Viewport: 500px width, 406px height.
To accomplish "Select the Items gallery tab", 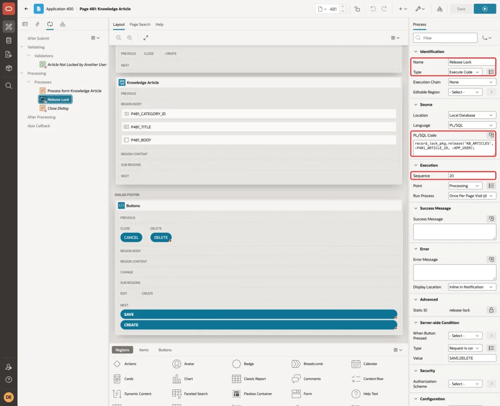I will [144, 349].
